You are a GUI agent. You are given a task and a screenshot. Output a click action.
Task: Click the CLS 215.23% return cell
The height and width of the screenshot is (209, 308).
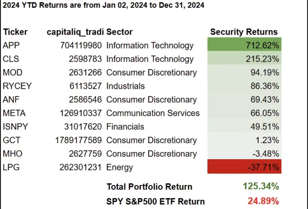[244, 59]
